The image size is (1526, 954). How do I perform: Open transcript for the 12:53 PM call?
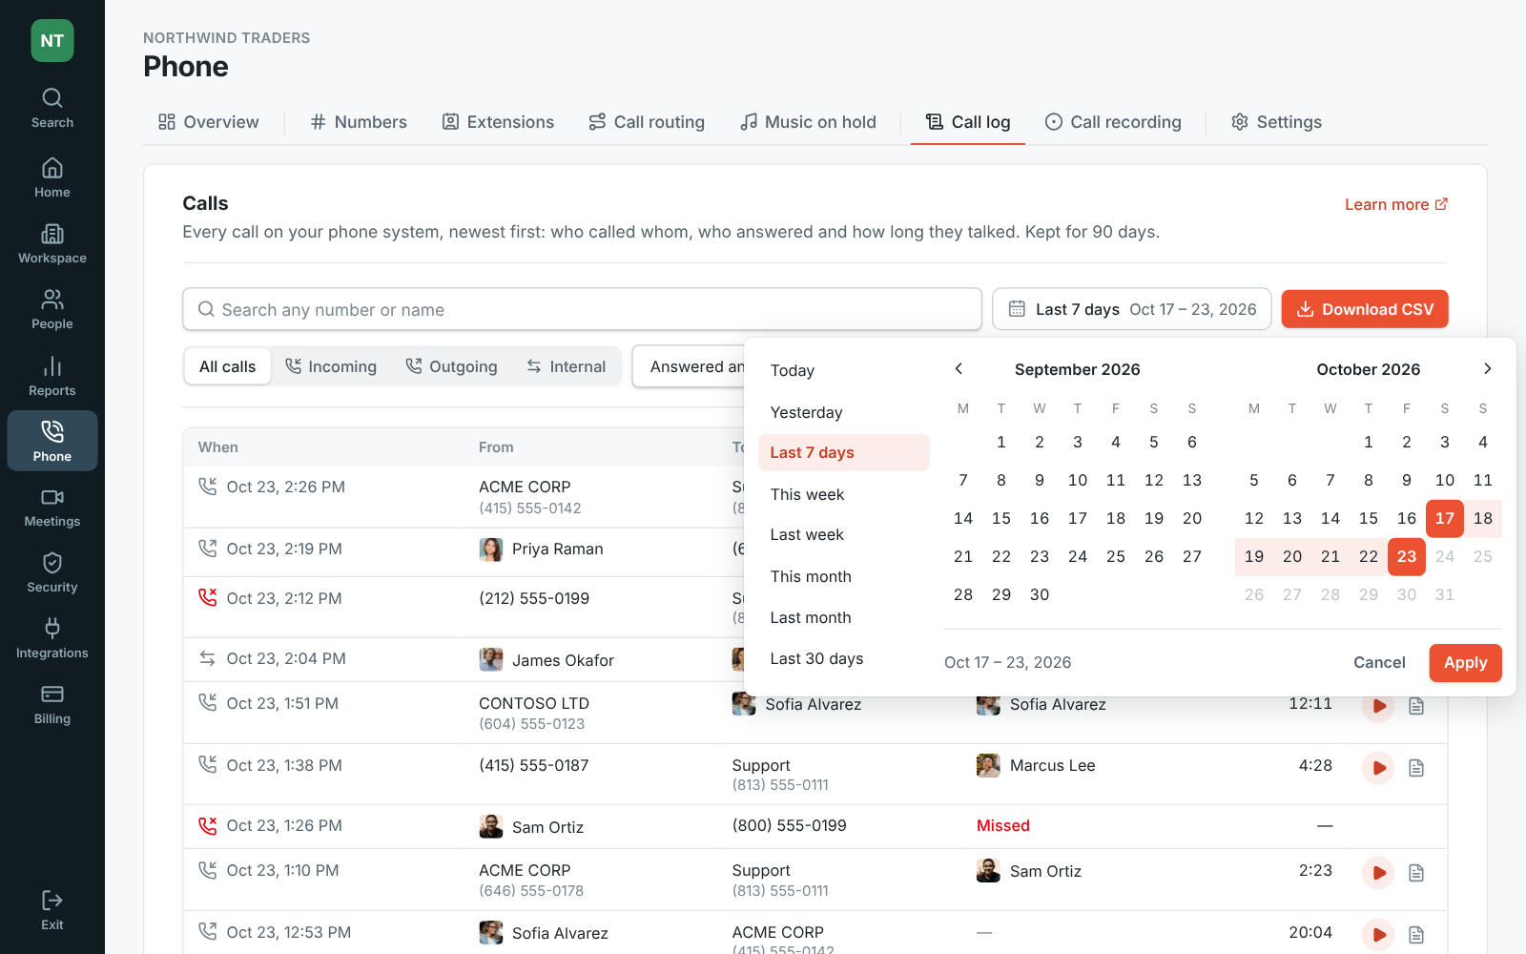tap(1416, 935)
